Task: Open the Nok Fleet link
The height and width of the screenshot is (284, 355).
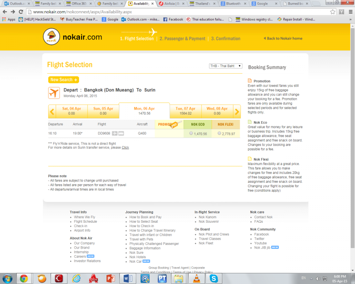Action: point(206,243)
